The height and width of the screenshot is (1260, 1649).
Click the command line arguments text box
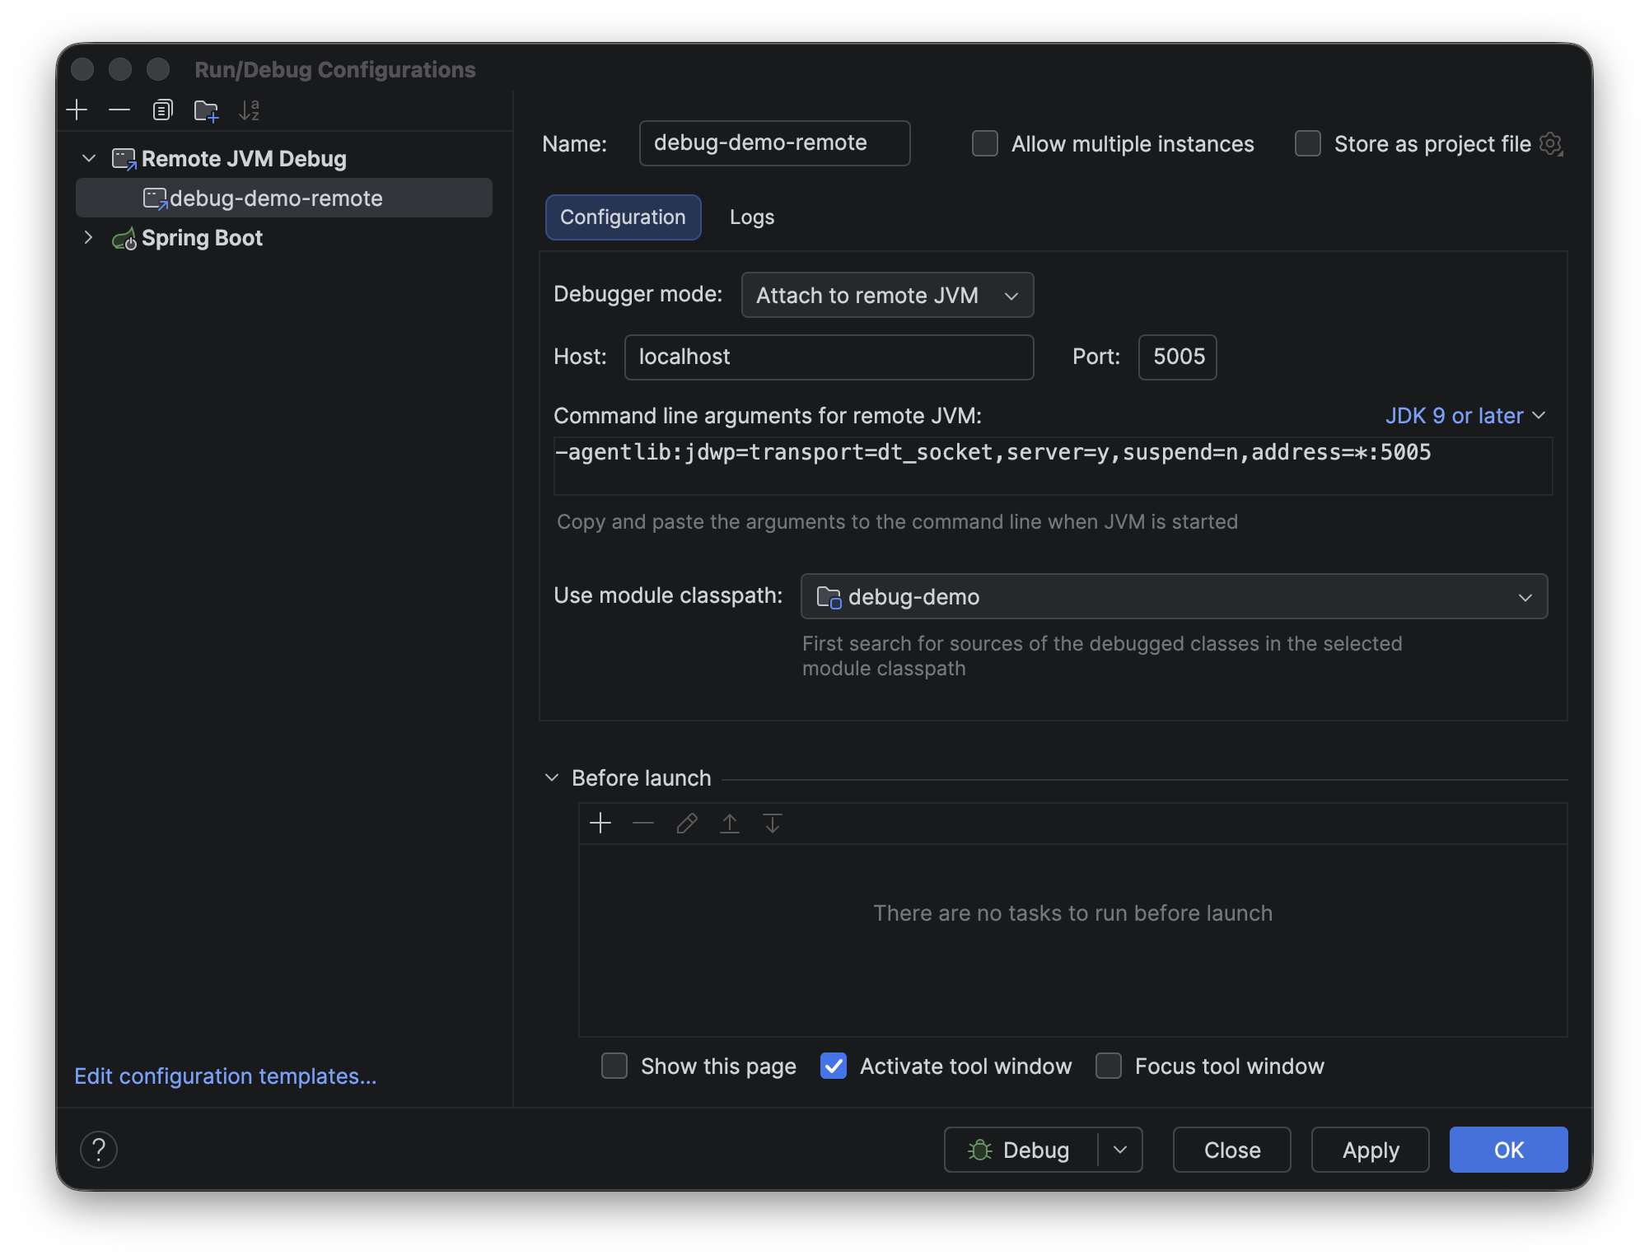[x=1053, y=466]
